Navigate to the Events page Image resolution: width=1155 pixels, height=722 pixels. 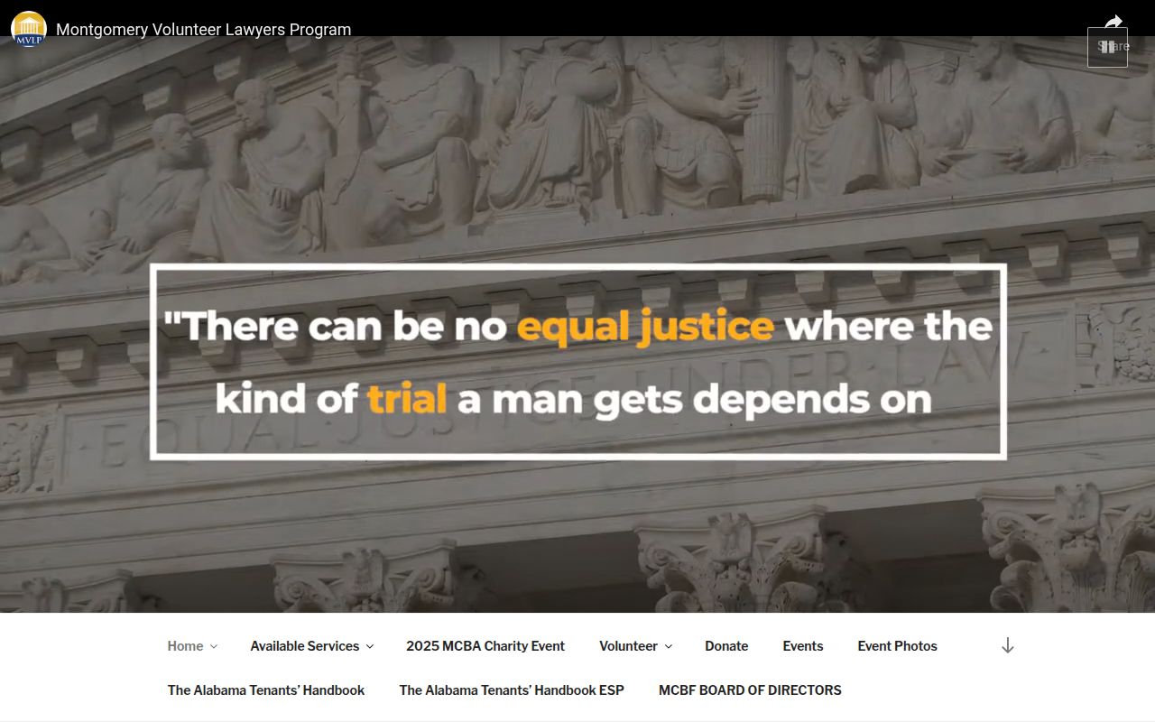pyautogui.click(x=802, y=646)
